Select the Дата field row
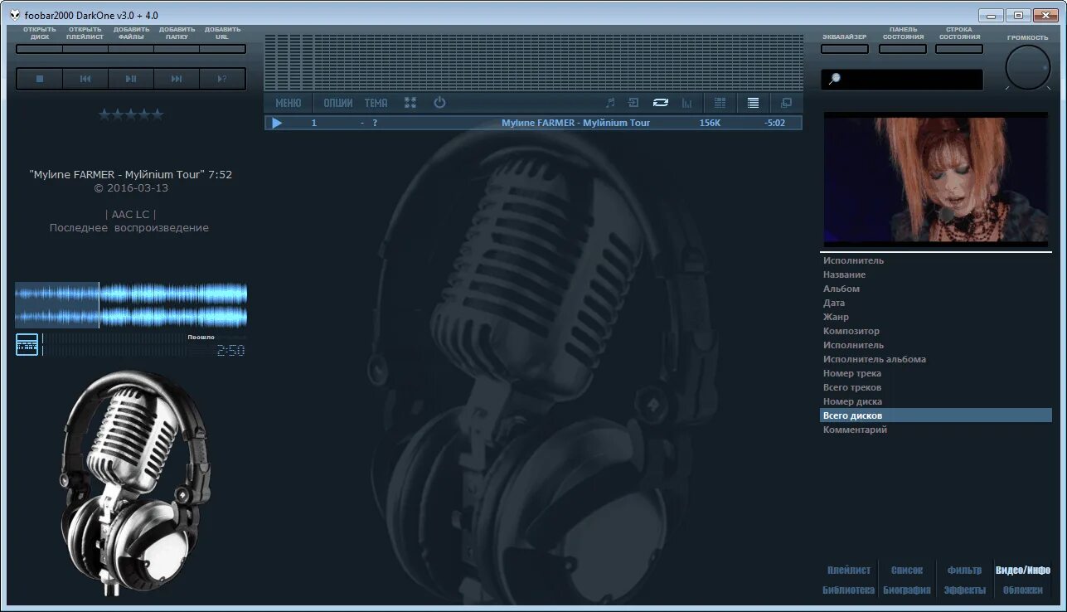The image size is (1067, 612). pyautogui.click(x=936, y=303)
